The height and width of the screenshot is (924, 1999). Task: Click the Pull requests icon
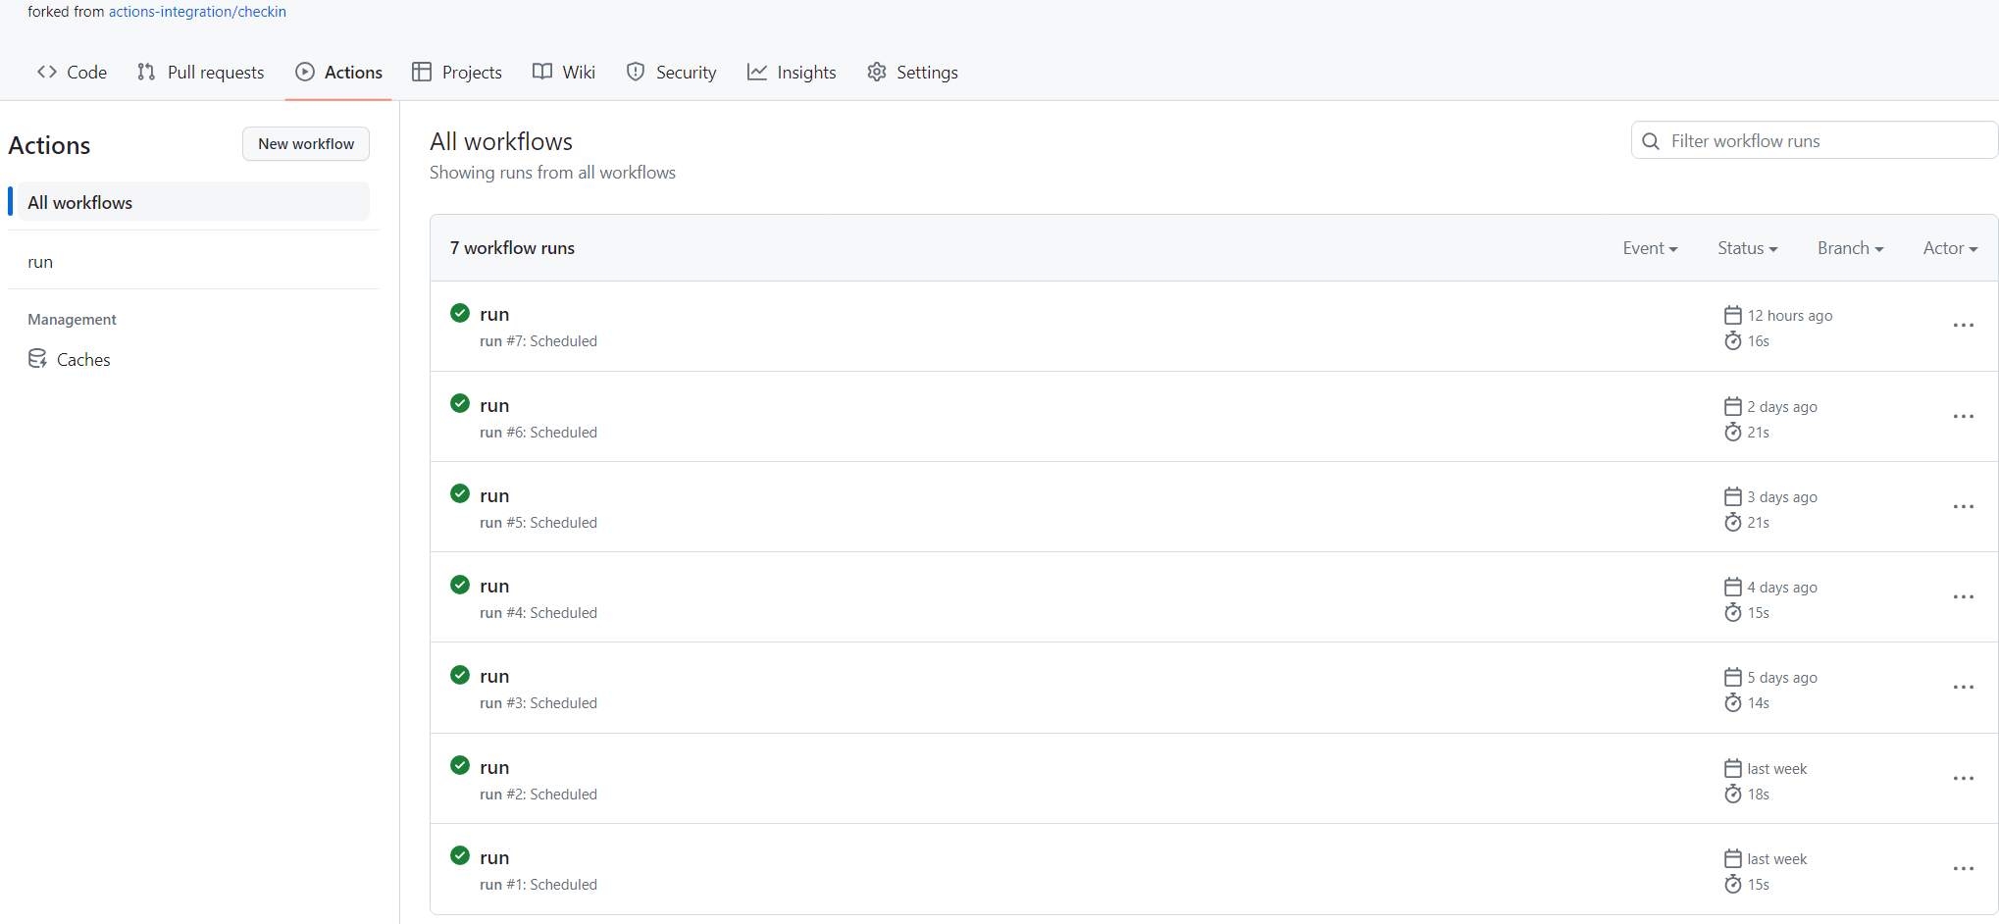(146, 72)
